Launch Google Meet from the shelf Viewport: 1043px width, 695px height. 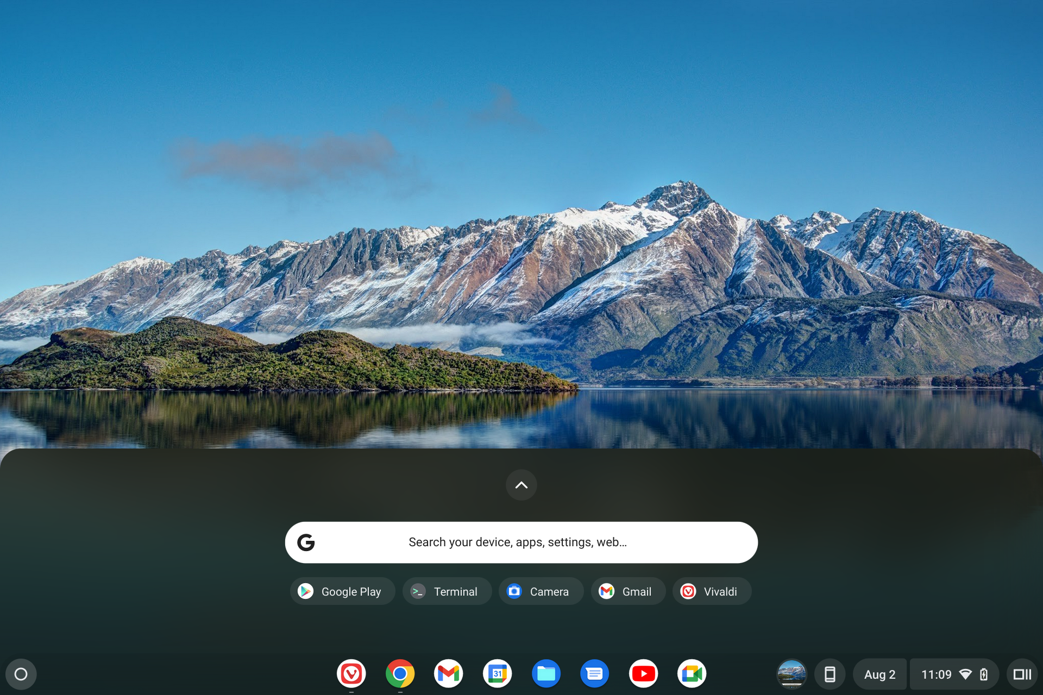692,674
